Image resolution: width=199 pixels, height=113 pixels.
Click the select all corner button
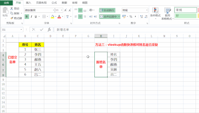click(x=4, y=36)
